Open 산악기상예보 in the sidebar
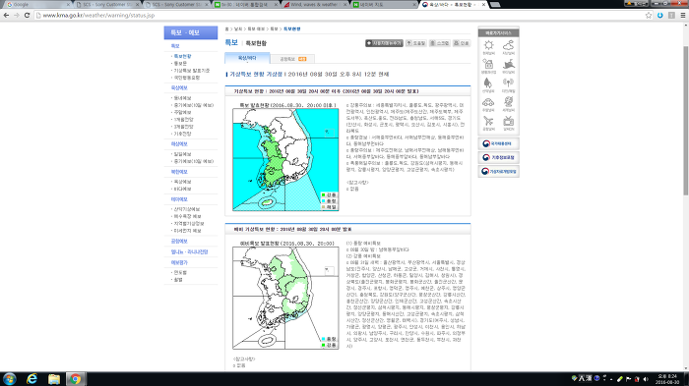This screenshot has width=689, height=386. click(187, 209)
